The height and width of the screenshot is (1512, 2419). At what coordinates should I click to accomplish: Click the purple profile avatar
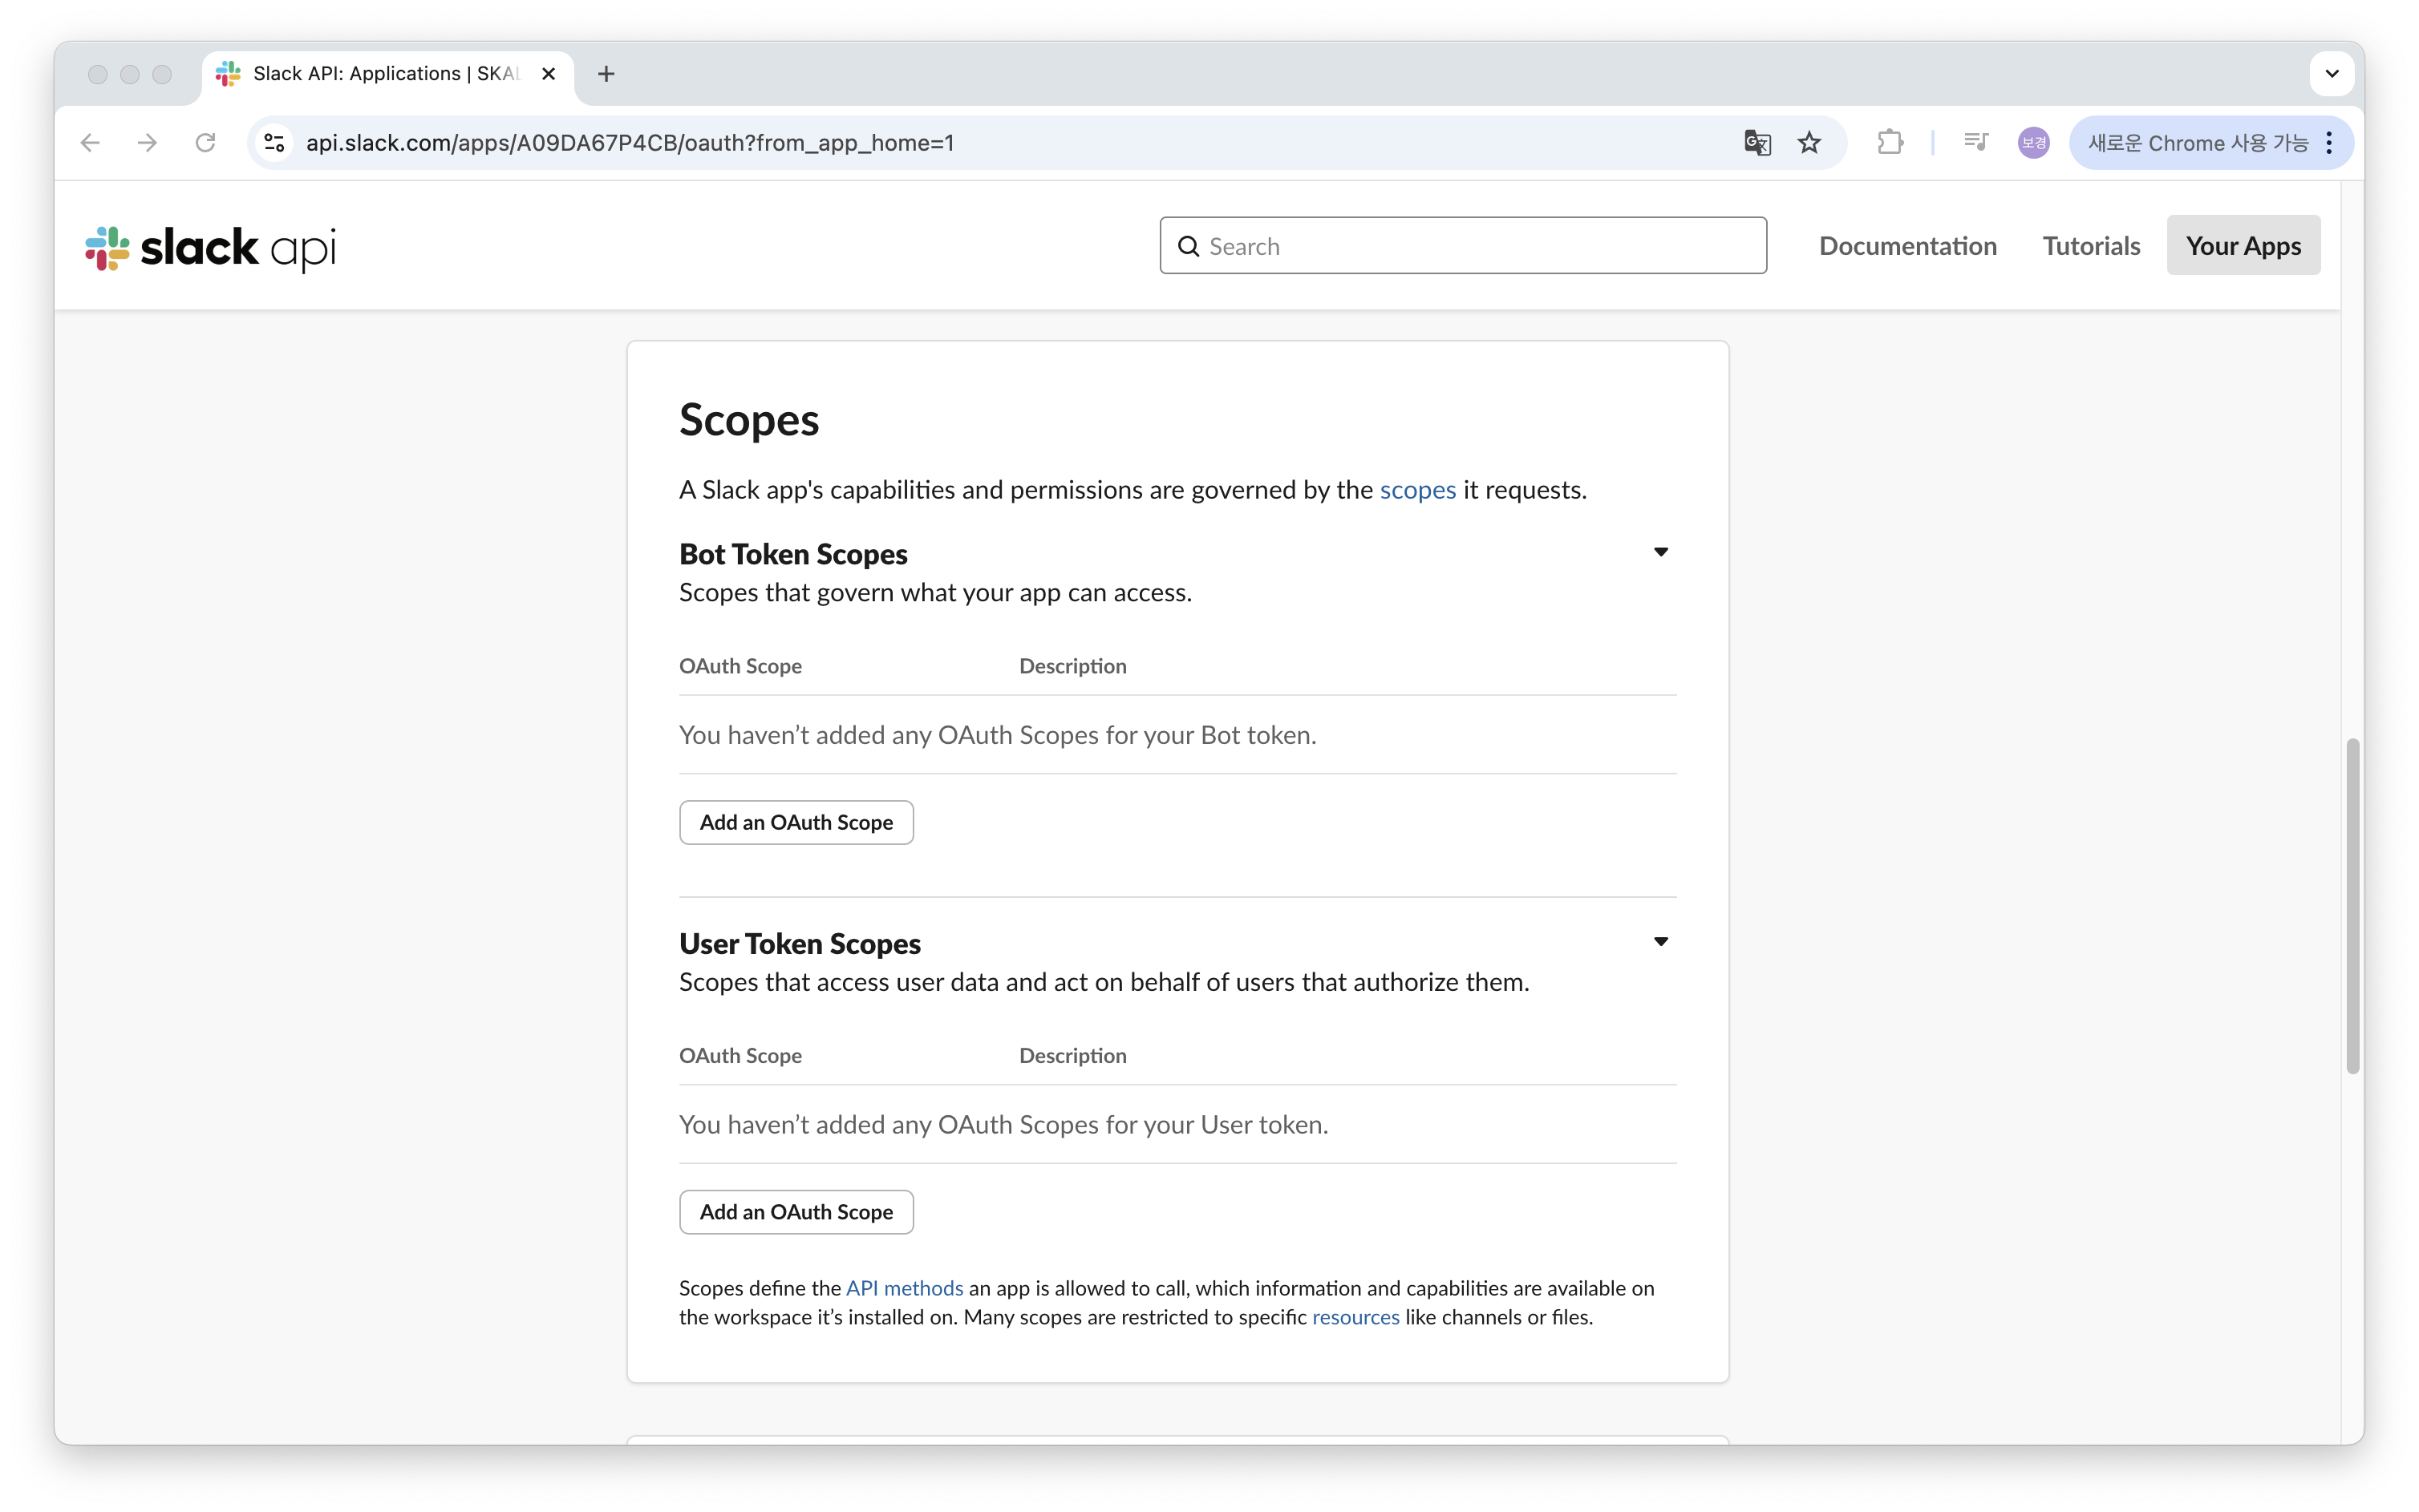[x=2033, y=143]
